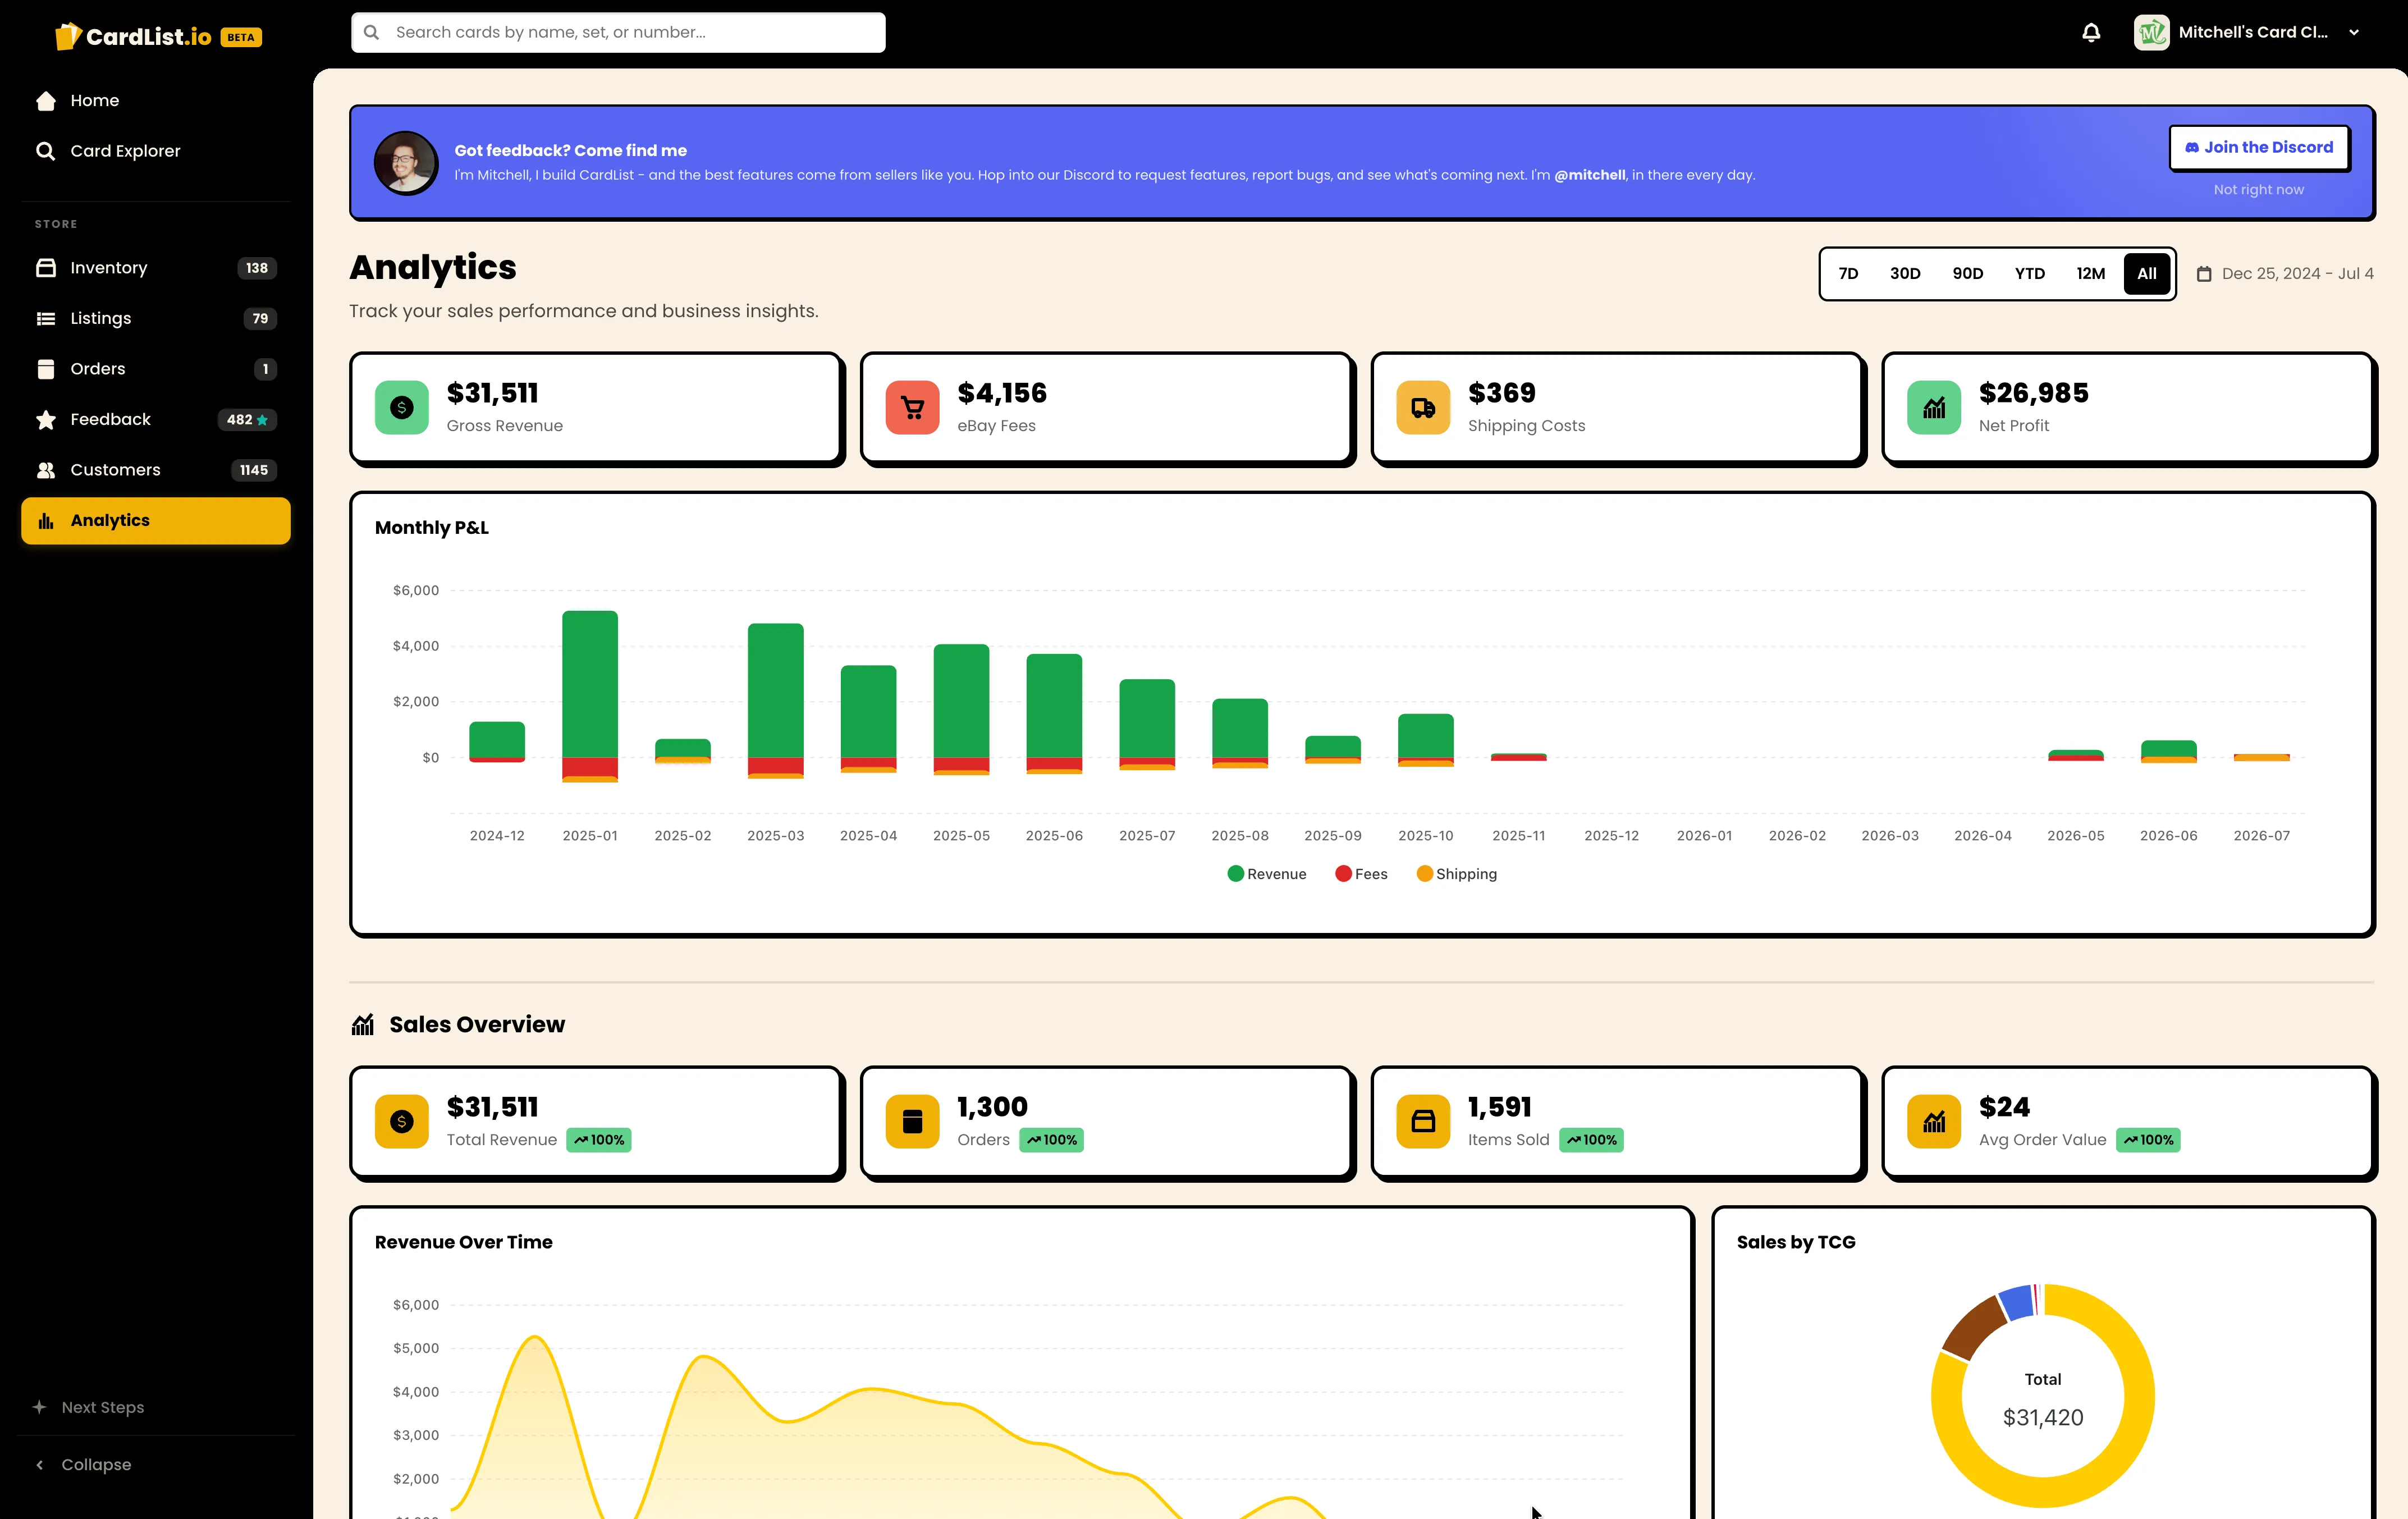The width and height of the screenshot is (2408, 1519).
Task: Open Inventory in the sidebar
Action: 156,268
